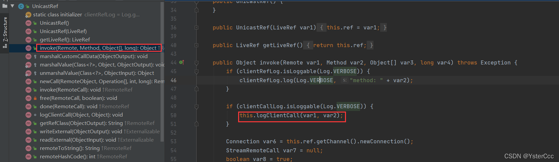559x162 pixels.
Task: Click the static class initializer icon
Action: click(28, 15)
